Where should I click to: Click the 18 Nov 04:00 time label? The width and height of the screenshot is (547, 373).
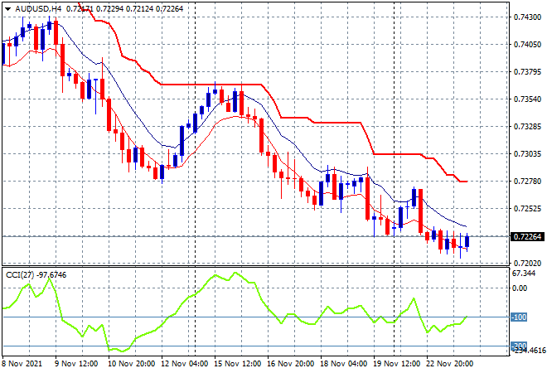click(x=343, y=364)
